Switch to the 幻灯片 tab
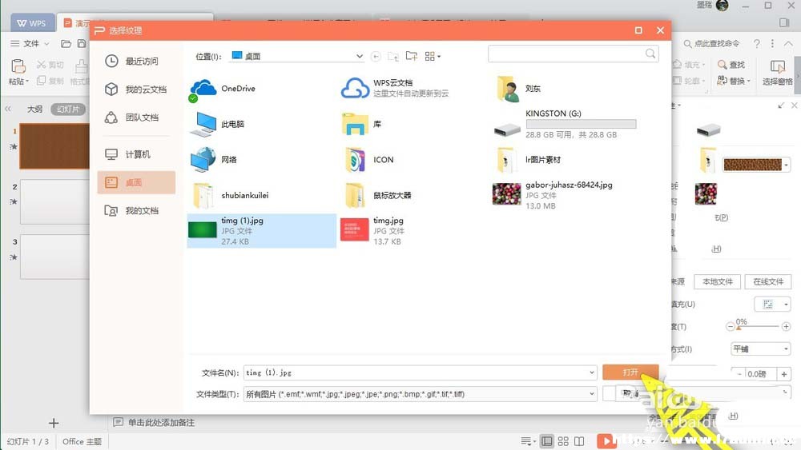Image resolution: width=801 pixels, height=450 pixels. tap(68, 109)
